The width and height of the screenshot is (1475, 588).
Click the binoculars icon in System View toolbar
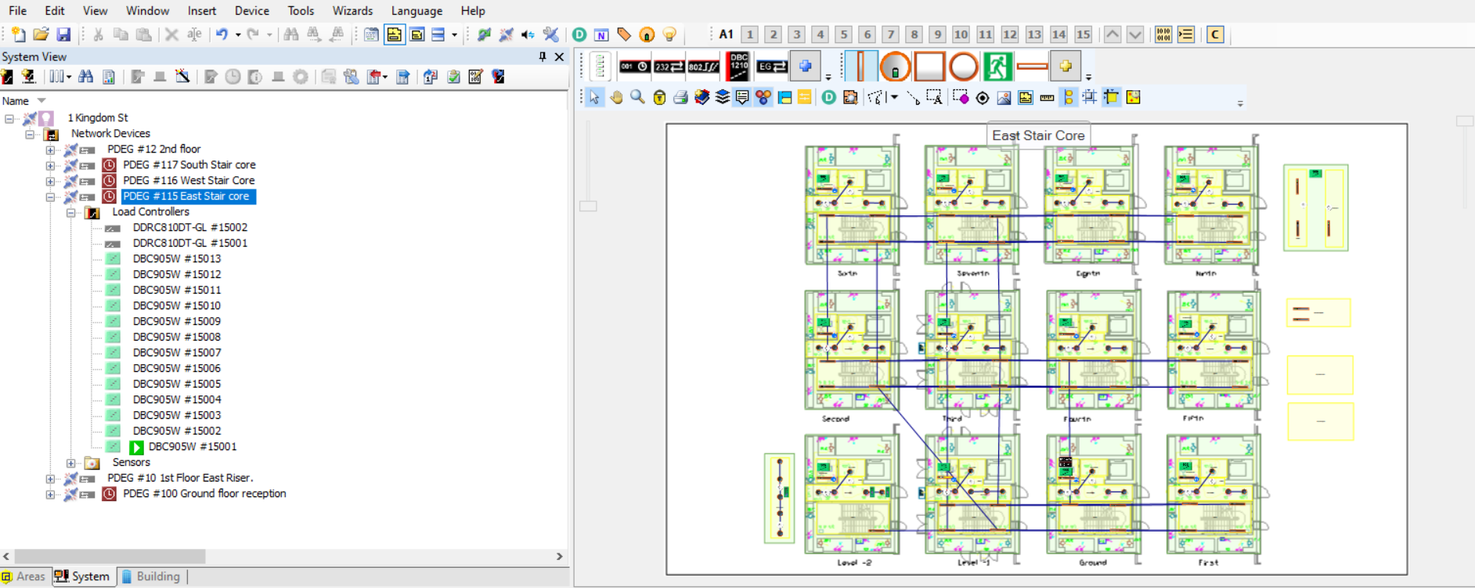(86, 77)
